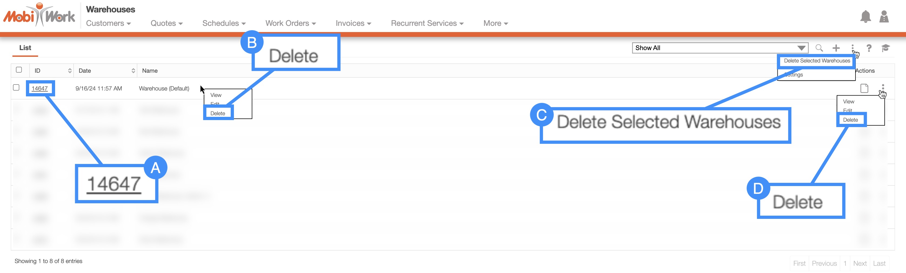Expand the Customers menu
Viewport: 906px width, 273px height.
pyautogui.click(x=108, y=23)
